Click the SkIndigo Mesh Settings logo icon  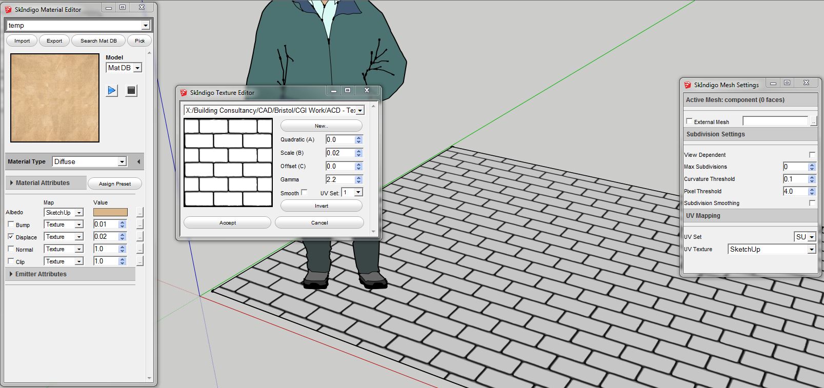pyautogui.click(x=688, y=85)
